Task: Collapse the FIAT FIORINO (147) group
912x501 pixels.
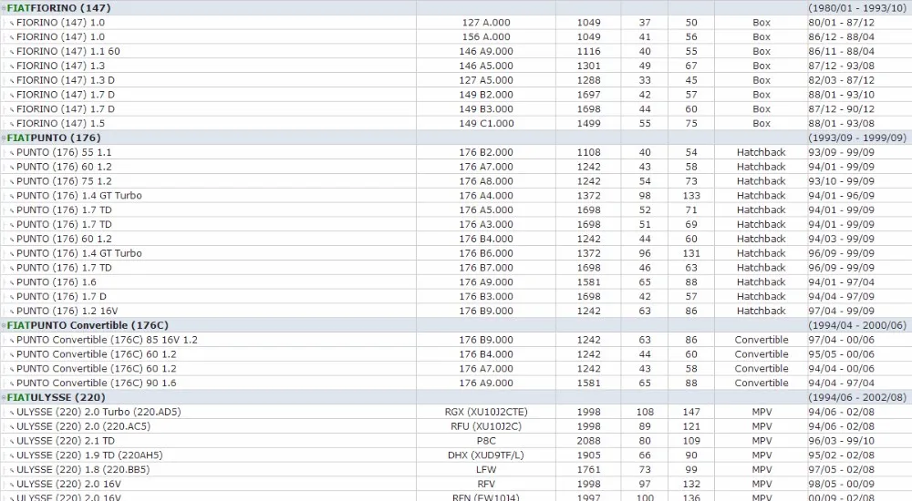Action: [4, 8]
